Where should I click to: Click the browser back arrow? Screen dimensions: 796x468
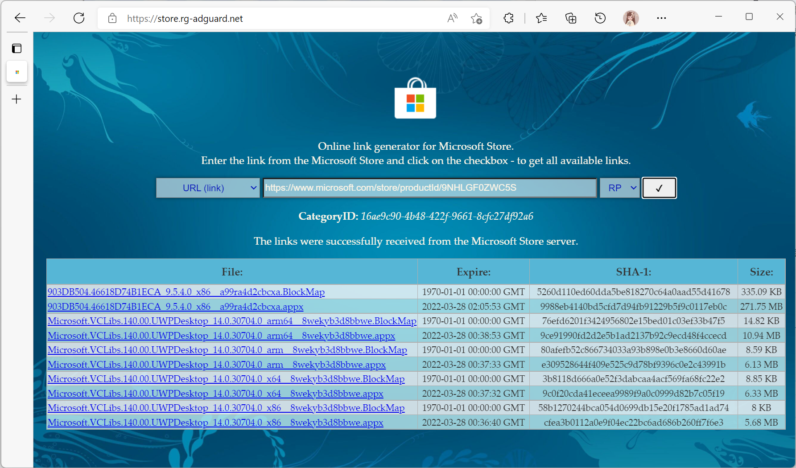[x=20, y=18]
